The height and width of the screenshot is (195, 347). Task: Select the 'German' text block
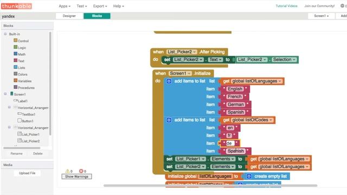(236, 105)
